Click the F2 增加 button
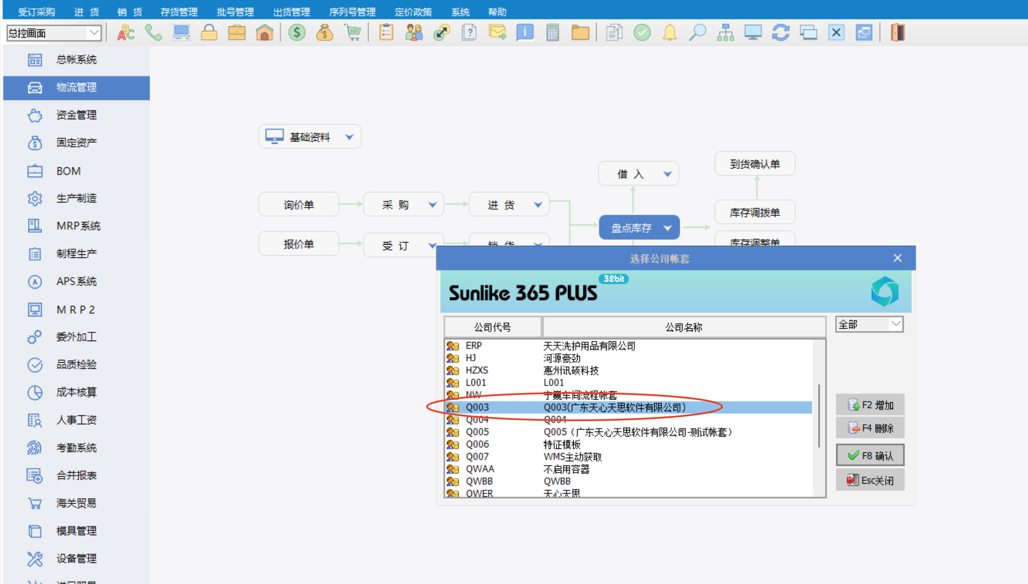Image resolution: width=1028 pixels, height=584 pixels. point(870,404)
